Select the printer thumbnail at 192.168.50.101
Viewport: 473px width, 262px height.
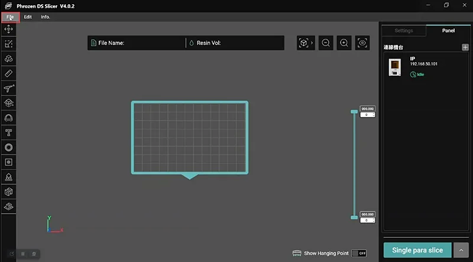click(x=395, y=67)
